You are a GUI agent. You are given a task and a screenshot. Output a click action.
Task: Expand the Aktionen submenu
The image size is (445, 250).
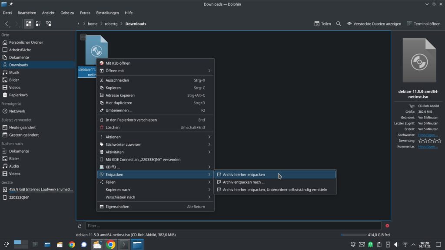point(155,137)
